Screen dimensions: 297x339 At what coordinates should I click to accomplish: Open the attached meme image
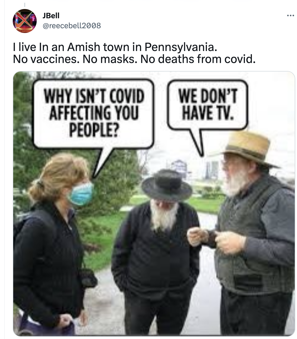[154, 204]
